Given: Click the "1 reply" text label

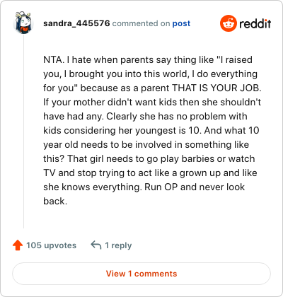Looking at the screenshot, I should click(118, 245).
